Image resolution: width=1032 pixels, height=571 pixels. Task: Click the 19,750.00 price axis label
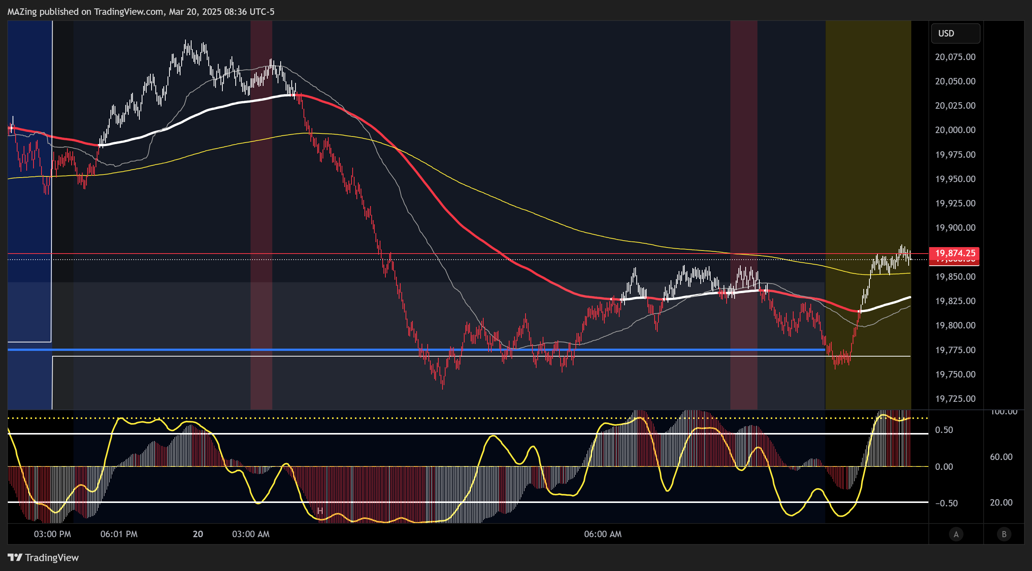click(955, 375)
